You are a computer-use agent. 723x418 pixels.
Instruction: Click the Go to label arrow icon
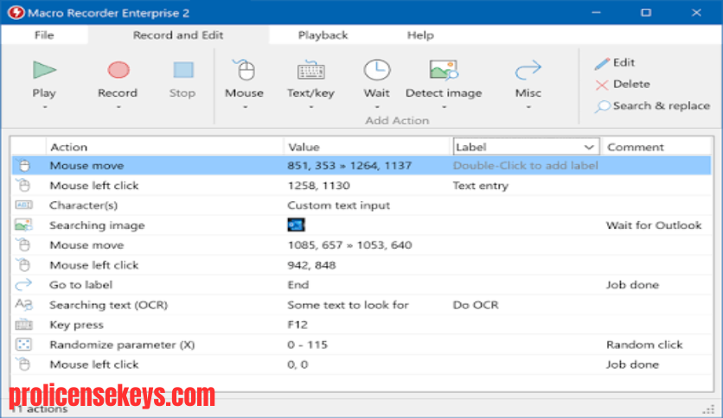pyautogui.click(x=23, y=284)
